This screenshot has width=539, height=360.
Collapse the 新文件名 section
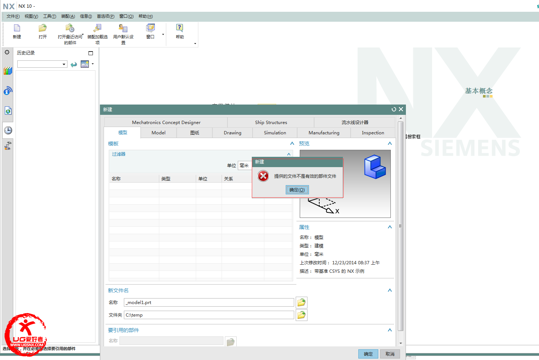pyautogui.click(x=390, y=290)
